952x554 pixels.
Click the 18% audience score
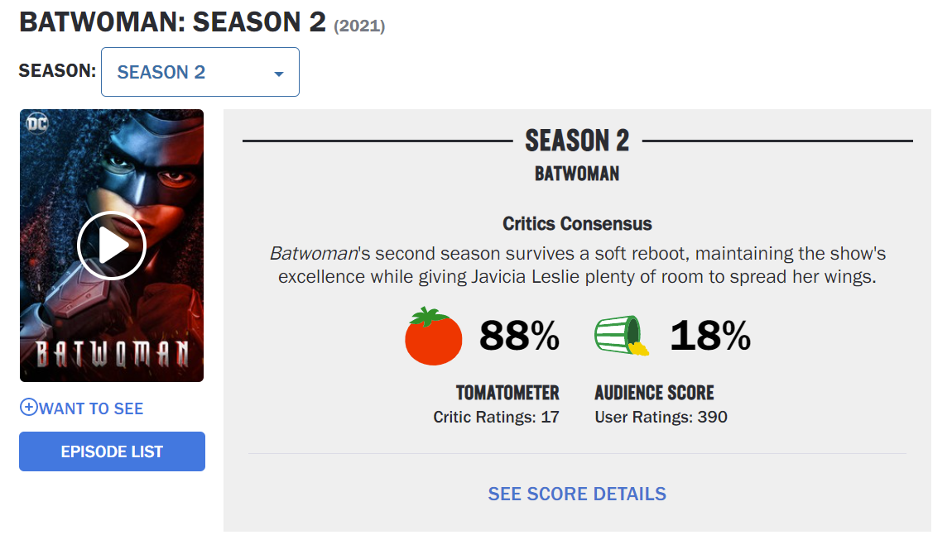click(x=709, y=337)
